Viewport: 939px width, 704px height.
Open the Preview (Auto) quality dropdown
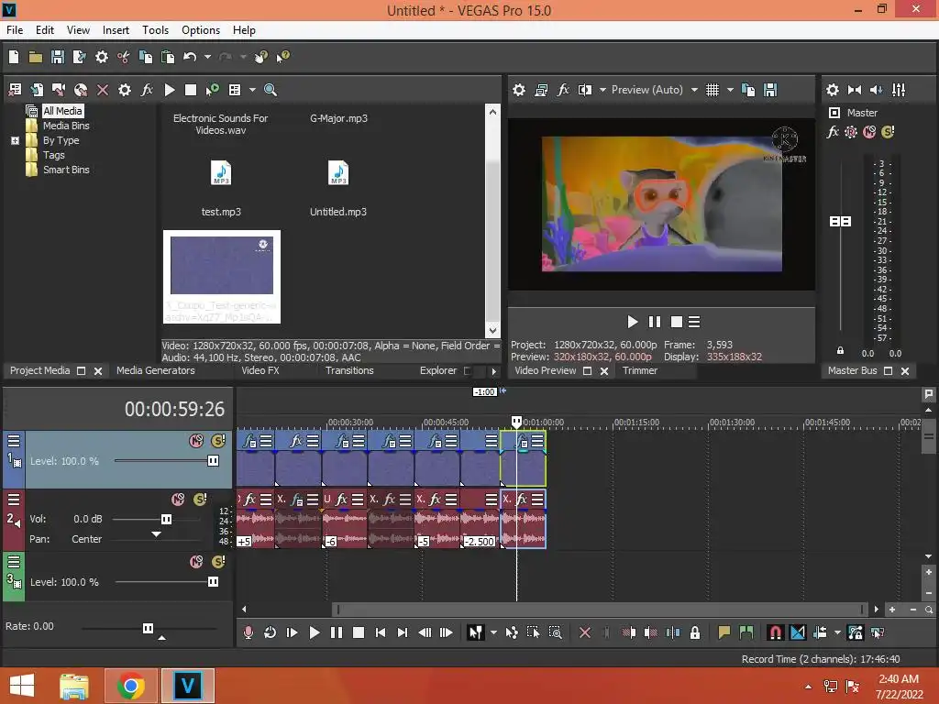(x=694, y=90)
